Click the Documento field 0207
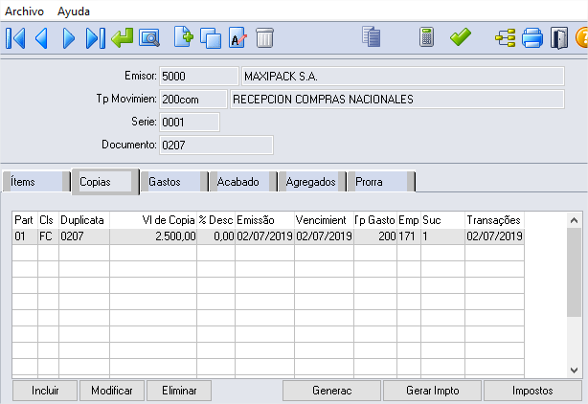Screen dimensions: 588x404 click(216, 145)
